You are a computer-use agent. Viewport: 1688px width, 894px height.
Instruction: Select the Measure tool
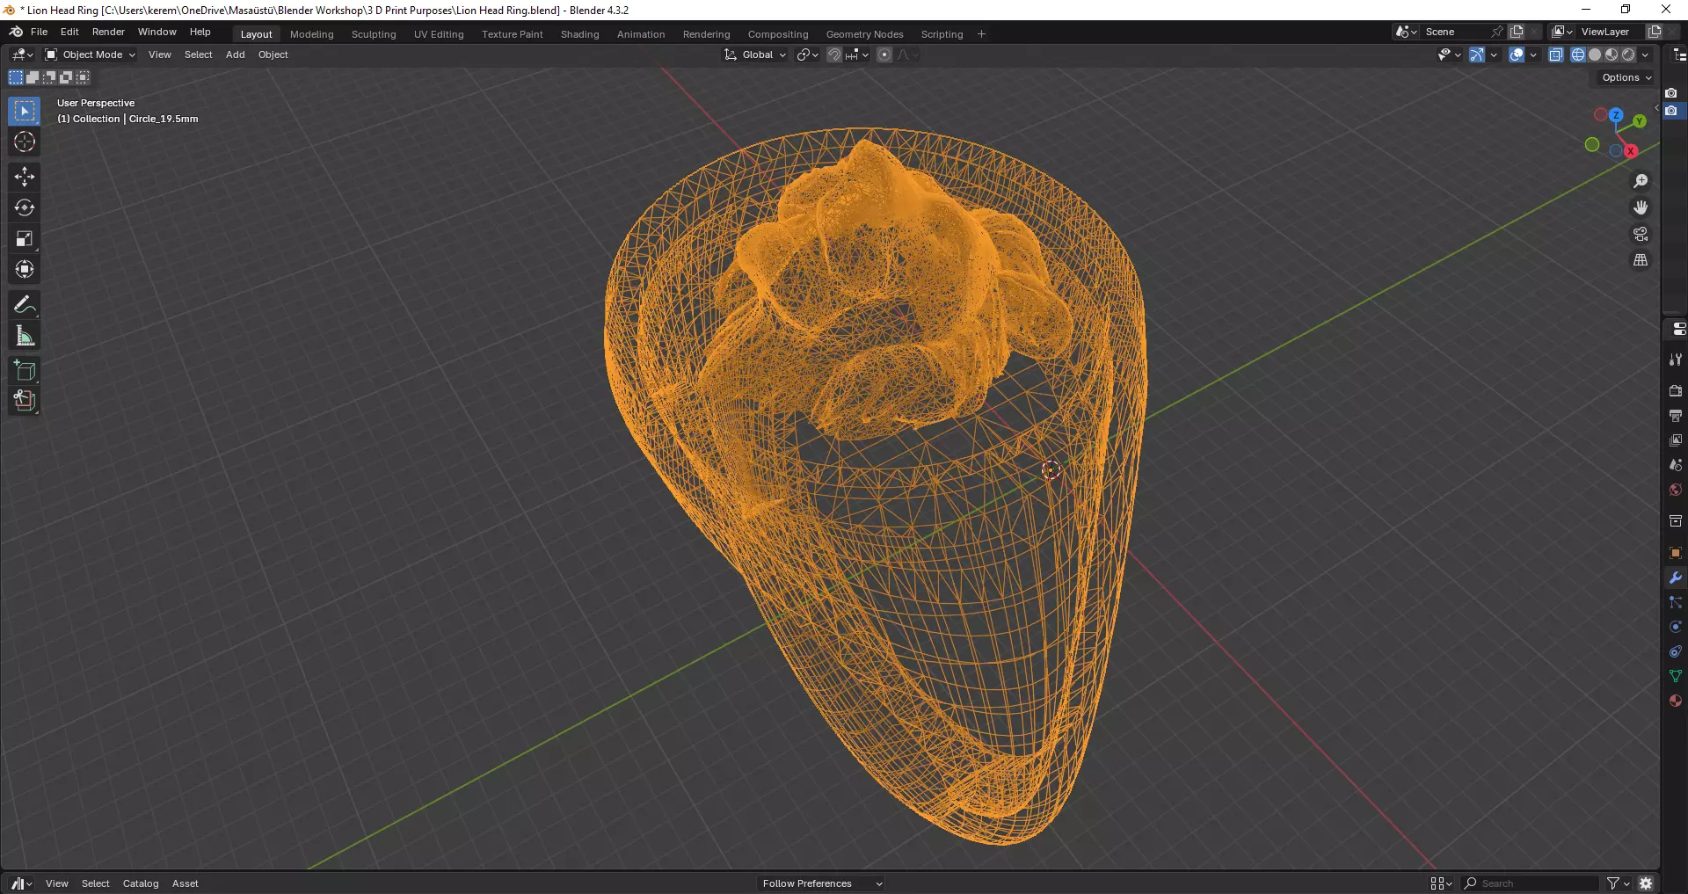25,335
